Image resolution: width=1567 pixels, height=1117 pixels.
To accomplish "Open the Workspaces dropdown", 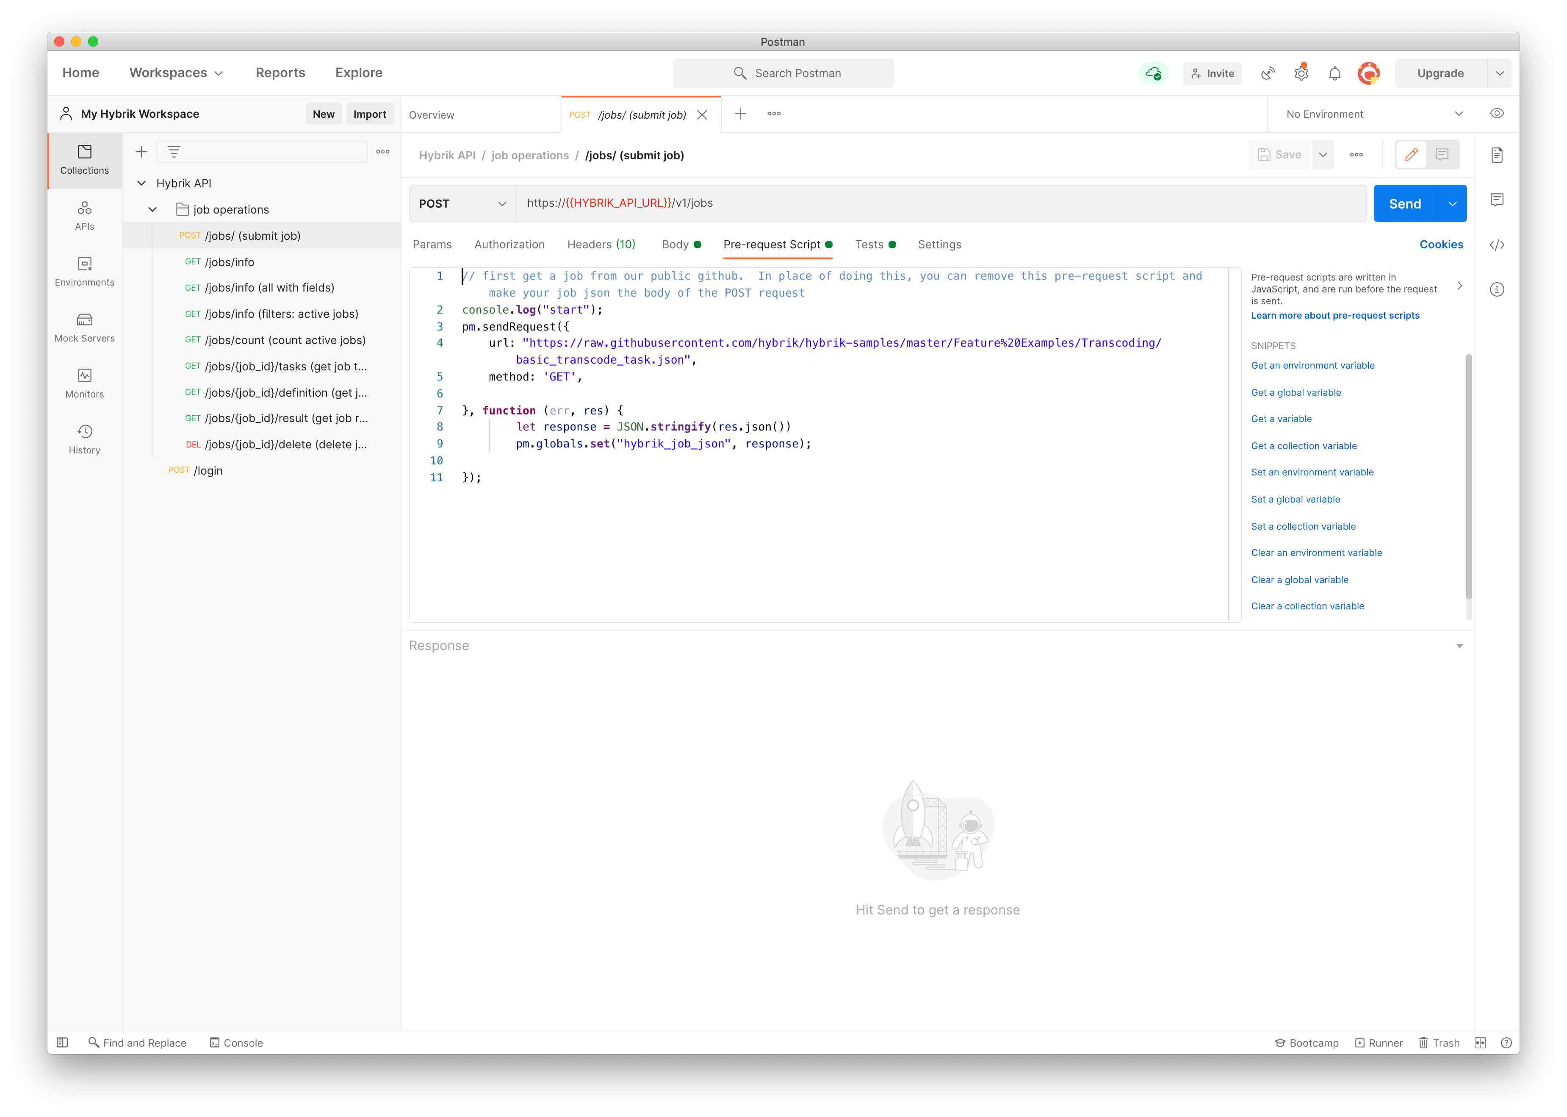I will click(x=176, y=73).
